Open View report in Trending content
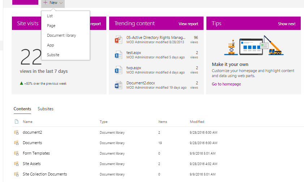 [x=188, y=24]
